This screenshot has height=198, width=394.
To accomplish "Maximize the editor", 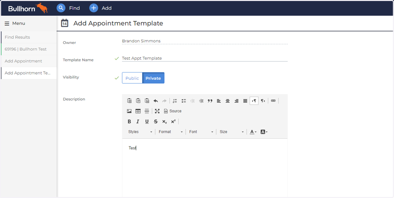I will 157,111.
